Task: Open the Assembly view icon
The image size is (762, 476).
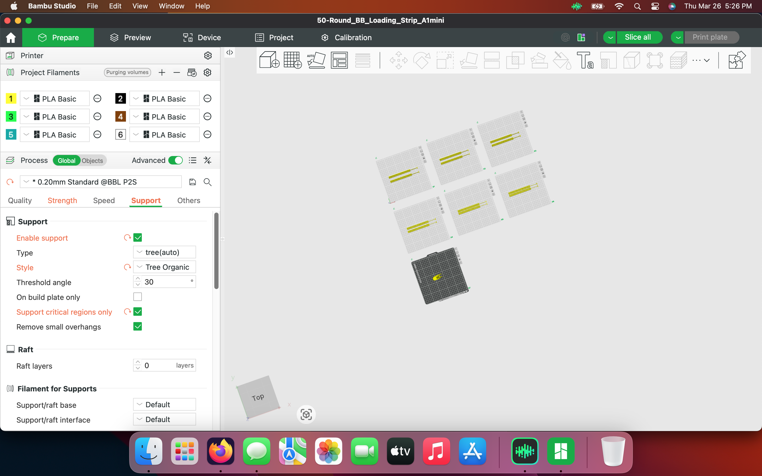Action: point(737,60)
